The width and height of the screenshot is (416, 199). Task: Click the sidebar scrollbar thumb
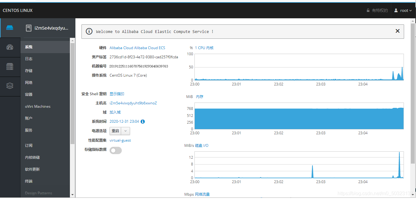click(72, 93)
